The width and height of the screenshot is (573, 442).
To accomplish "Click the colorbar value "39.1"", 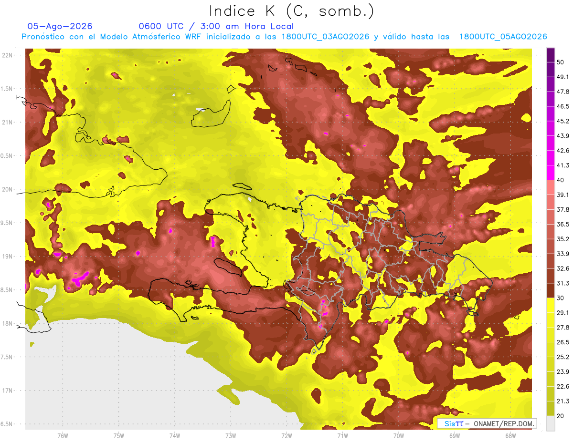I will click(x=562, y=195).
